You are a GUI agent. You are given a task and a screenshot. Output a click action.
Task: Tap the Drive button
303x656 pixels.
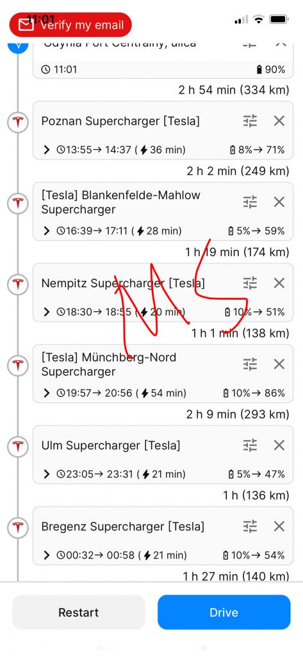(224, 612)
